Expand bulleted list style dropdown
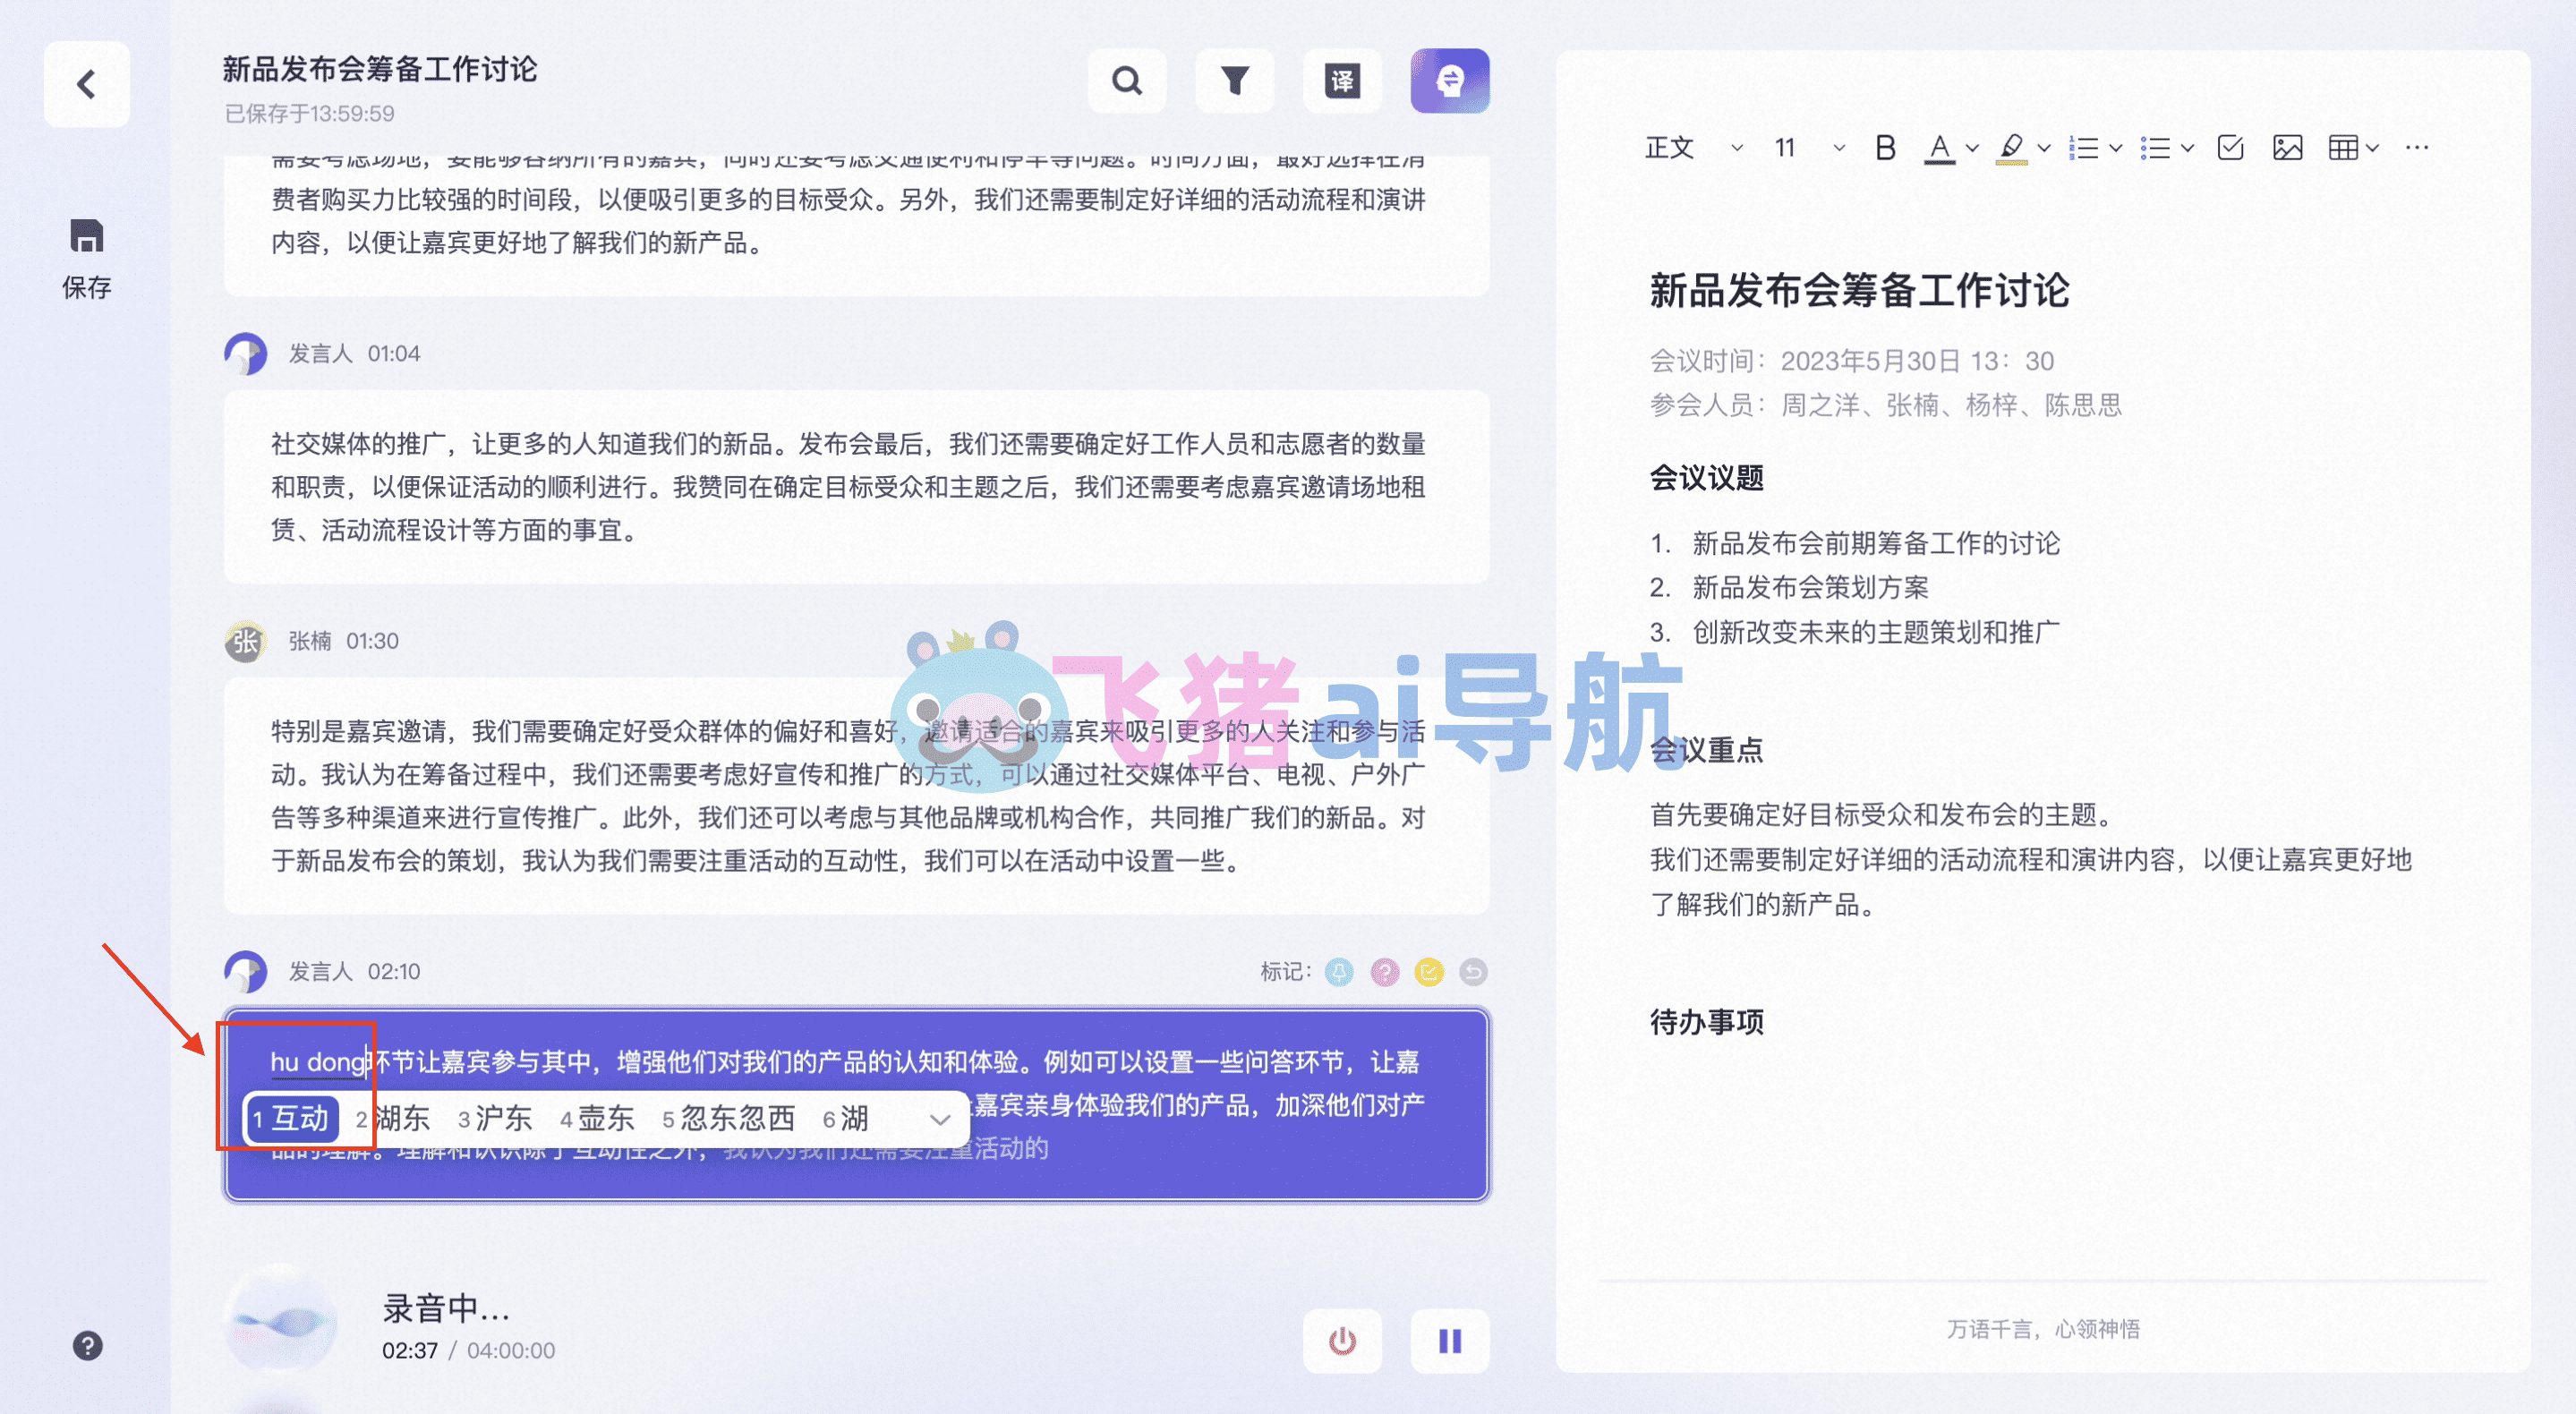 coord(2188,148)
